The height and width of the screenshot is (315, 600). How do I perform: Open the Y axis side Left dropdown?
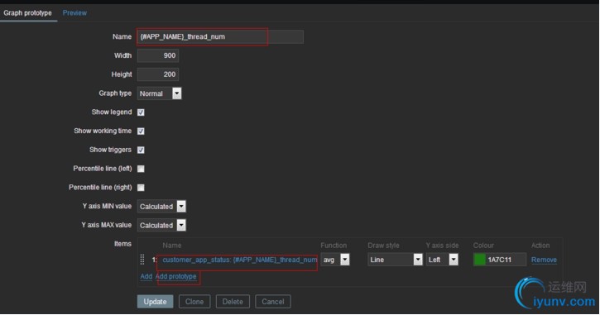pyautogui.click(x=442, y=260)
